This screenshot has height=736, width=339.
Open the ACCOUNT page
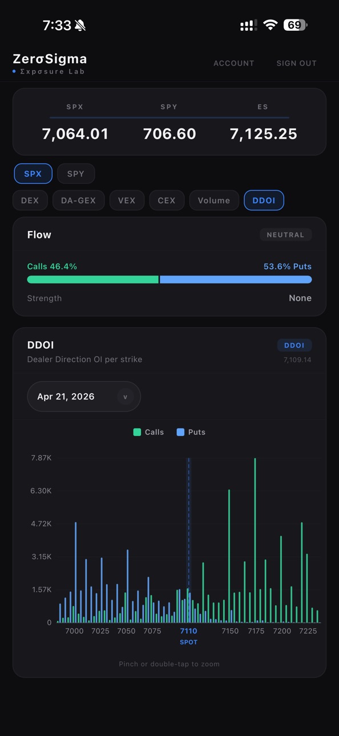pos(234,63)
